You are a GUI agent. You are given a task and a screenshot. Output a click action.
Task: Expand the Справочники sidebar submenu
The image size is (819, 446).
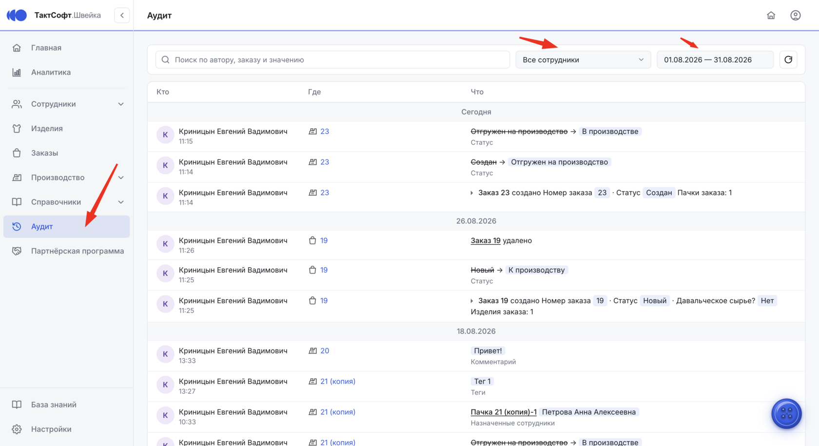(121, 202)
